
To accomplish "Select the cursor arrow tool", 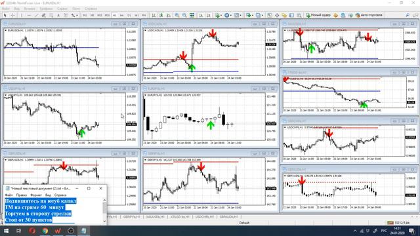I will 5,15.
